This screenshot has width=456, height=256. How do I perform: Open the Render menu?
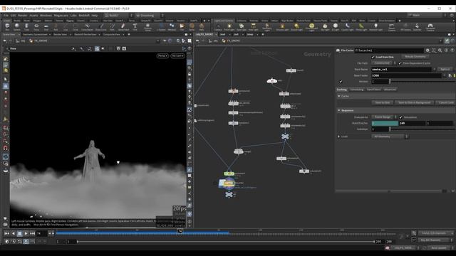(x=22, y=16)
